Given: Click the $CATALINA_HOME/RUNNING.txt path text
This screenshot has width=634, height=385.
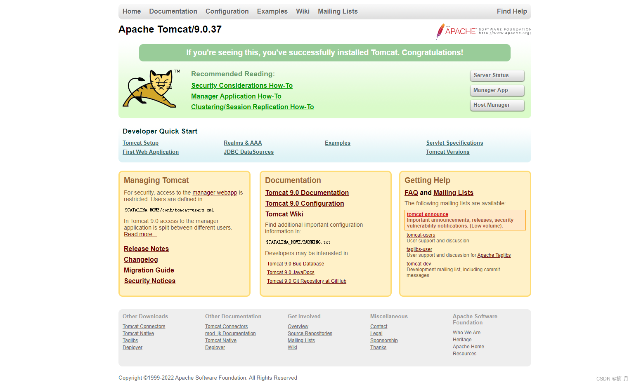Looking at the screenshot, I should pyautogui.click(x=298, y=242).
